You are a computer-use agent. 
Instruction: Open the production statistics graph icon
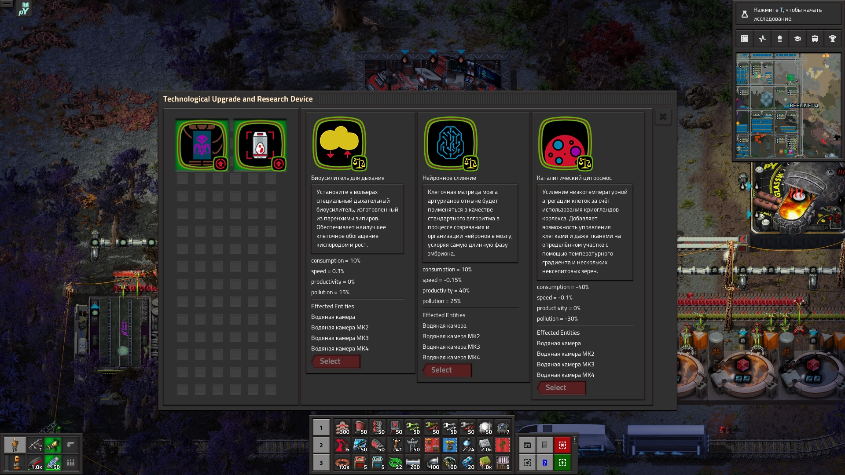pos(762,39)
